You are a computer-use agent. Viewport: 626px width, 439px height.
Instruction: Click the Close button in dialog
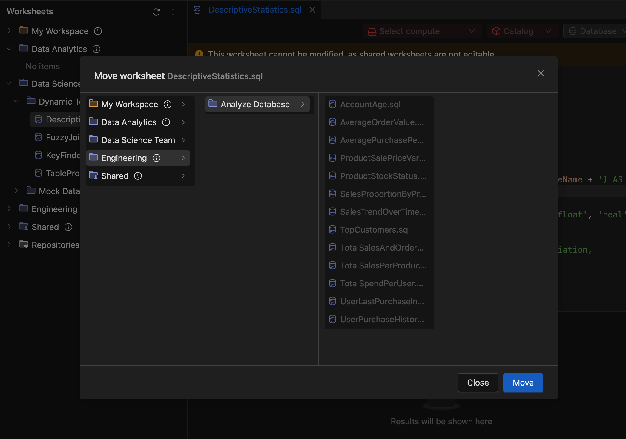478,383
